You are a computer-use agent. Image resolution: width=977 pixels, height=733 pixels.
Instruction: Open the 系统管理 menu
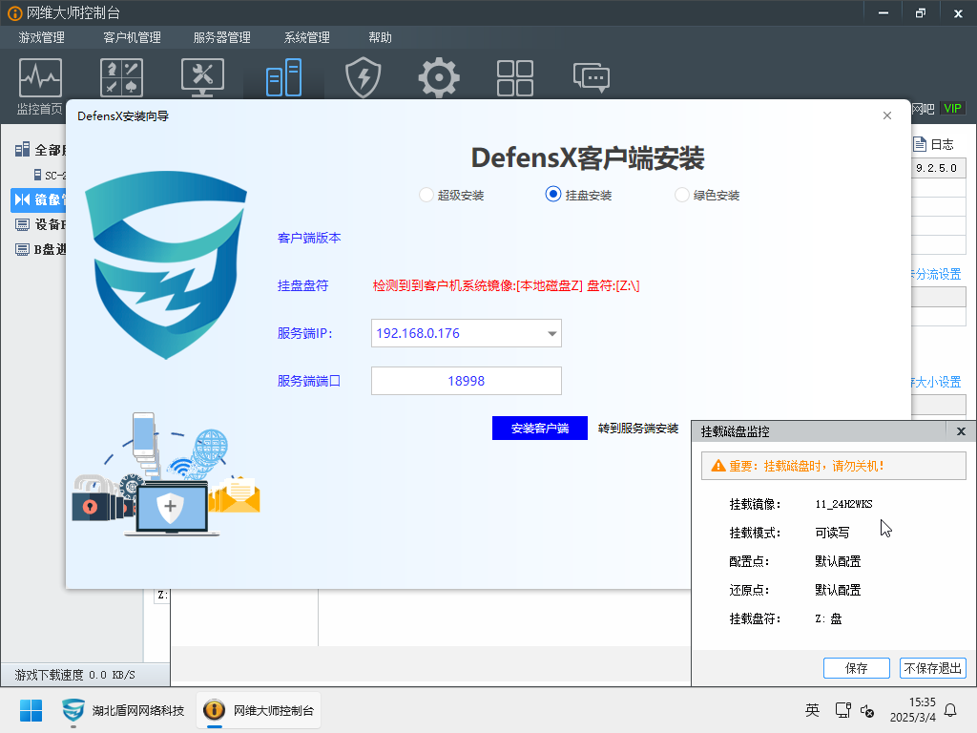coord(306,37)
